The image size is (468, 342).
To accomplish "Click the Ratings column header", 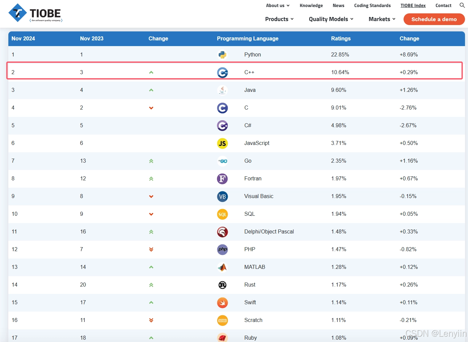I will click(341, 38).
